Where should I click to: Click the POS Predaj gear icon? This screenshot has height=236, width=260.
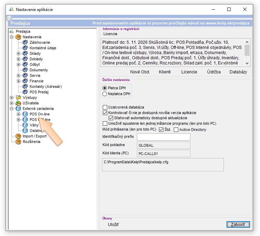25,92
